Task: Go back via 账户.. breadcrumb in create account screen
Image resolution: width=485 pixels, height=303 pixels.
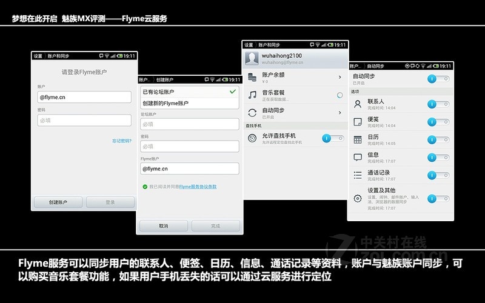Action: coord(144,80)
